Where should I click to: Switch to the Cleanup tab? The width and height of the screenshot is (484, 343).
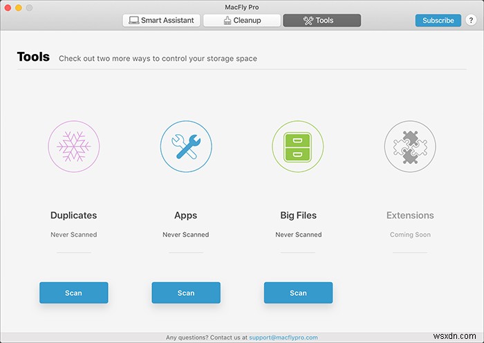242,20
